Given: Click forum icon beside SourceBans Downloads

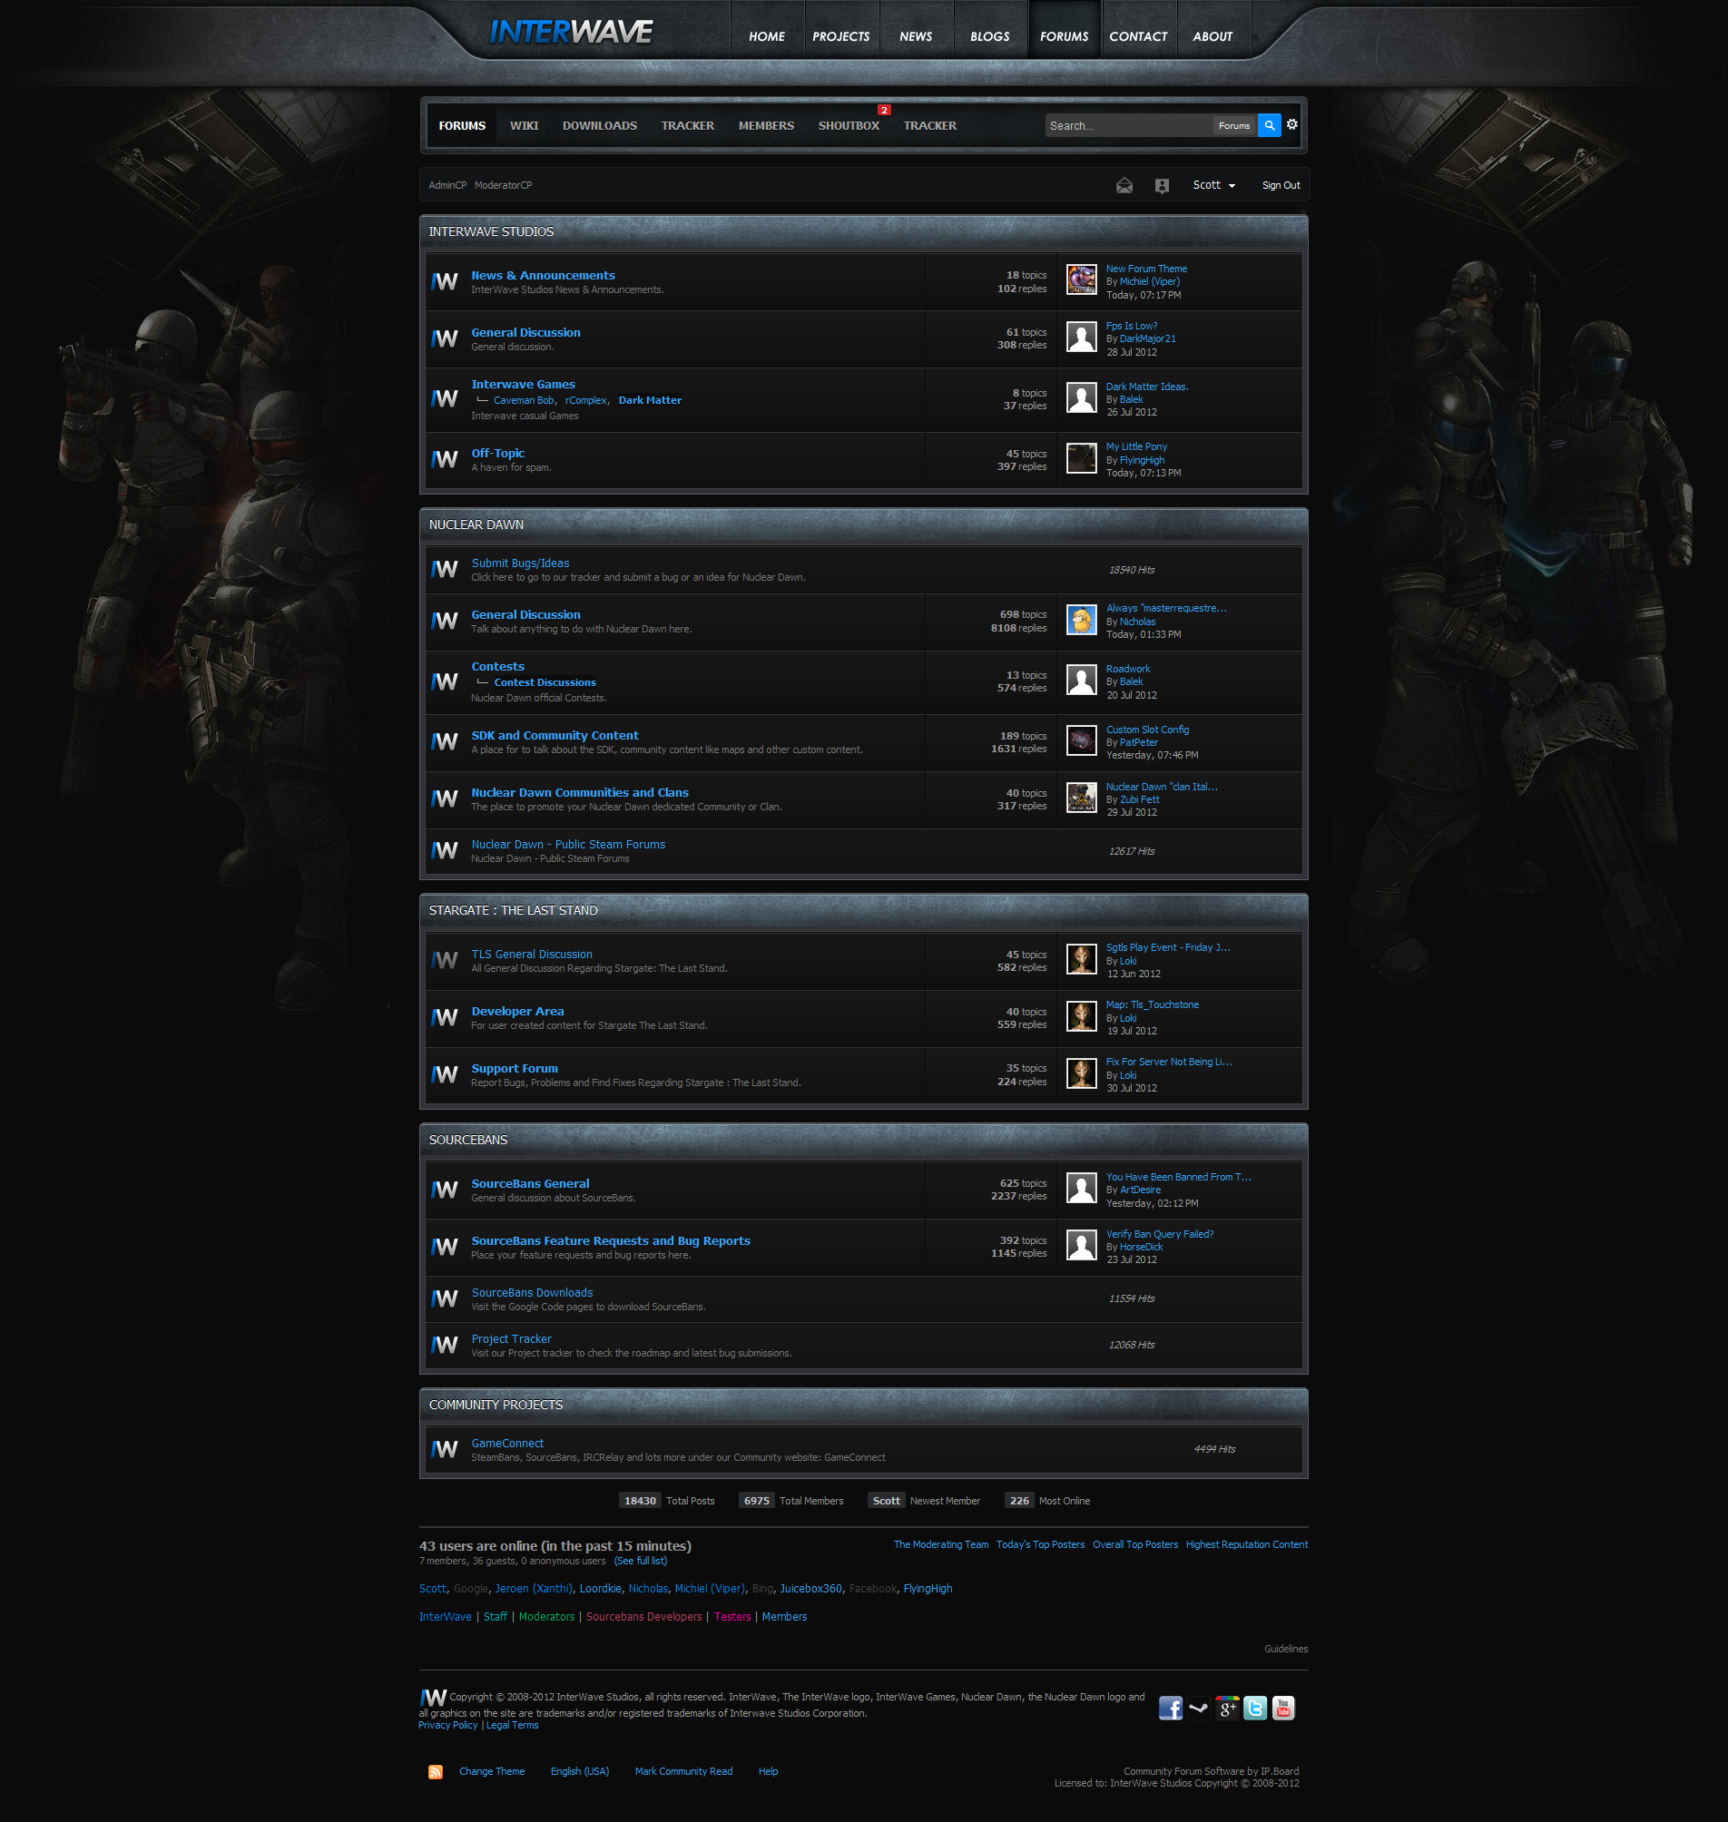Looking at the screenshot, I should pyautogui.click(x=444, y=1298).
